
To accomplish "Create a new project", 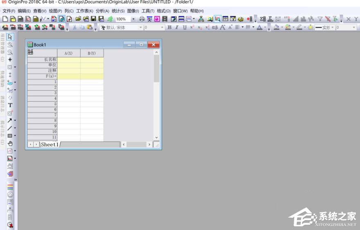I will [x=5, y=19].
